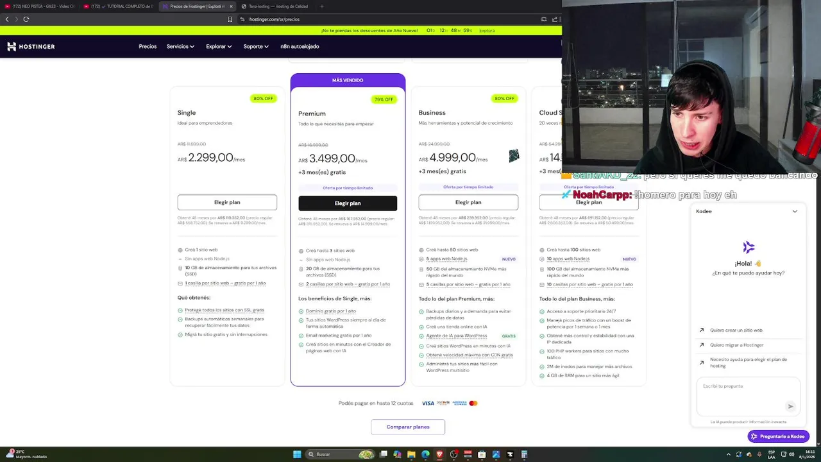Click 'Podés pagar en hasta 12 cuotas' text
Screen dimensions: 821x462
376,403
